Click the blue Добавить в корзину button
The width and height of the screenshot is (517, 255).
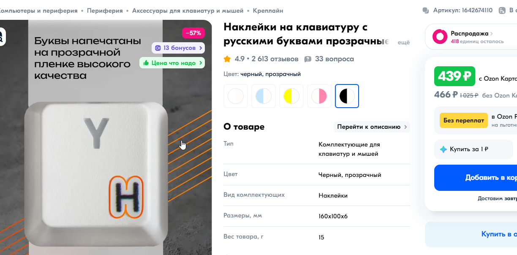(476, 178)
